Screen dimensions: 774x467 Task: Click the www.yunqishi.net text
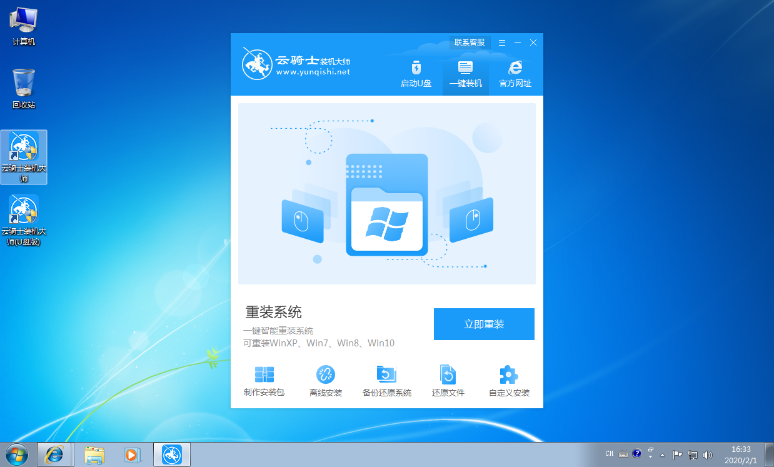click(x=313, y=72)
